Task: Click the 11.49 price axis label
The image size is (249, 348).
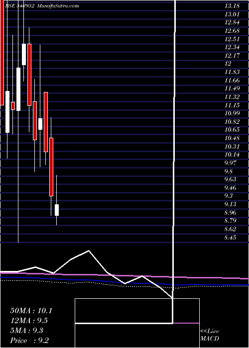Action: (232, 88)
